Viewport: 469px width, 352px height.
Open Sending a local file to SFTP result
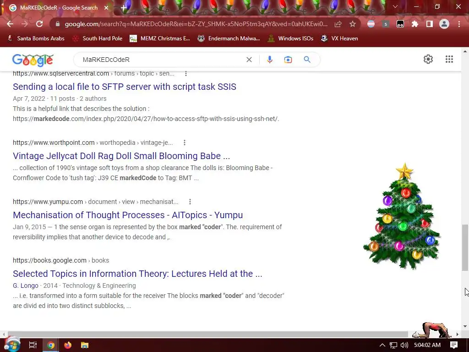[125, 87]
